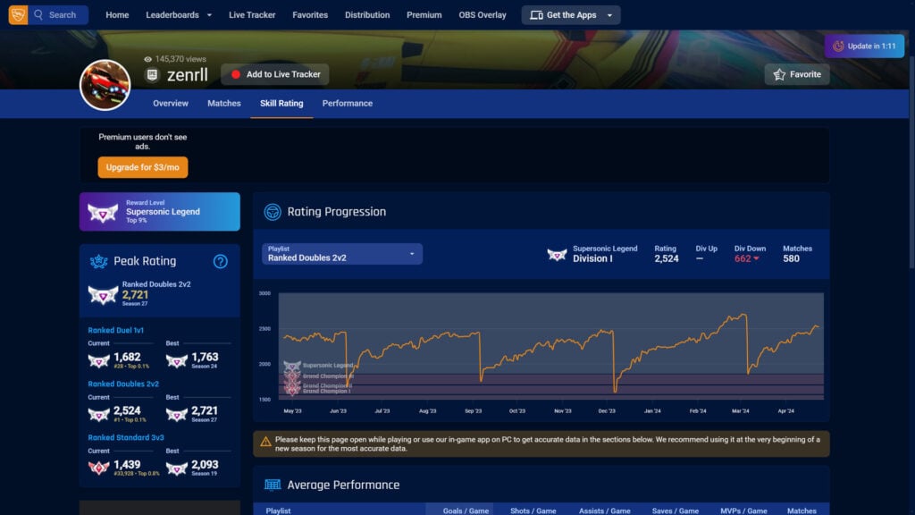Click the Upgrade for $3/mo button
The width and height of the screenshot is (915, 515).
point(143,167)
